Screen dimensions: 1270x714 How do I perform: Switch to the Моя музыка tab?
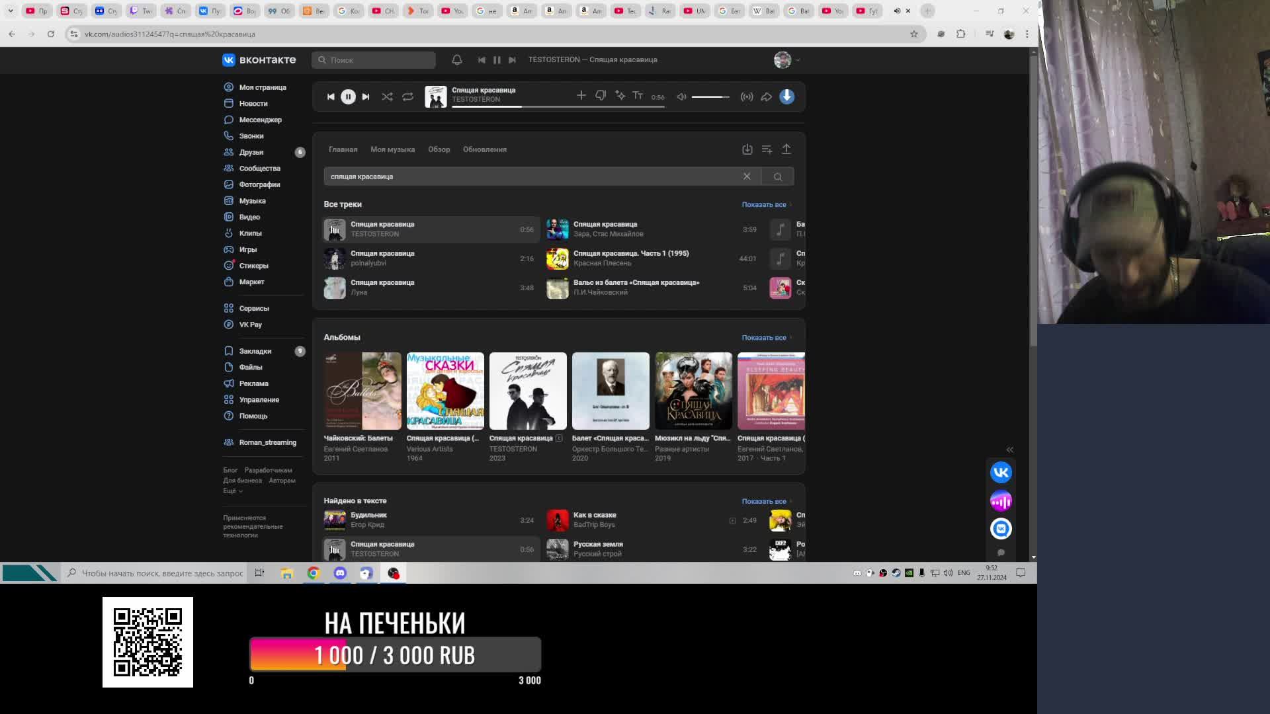(x=392, y=149)
